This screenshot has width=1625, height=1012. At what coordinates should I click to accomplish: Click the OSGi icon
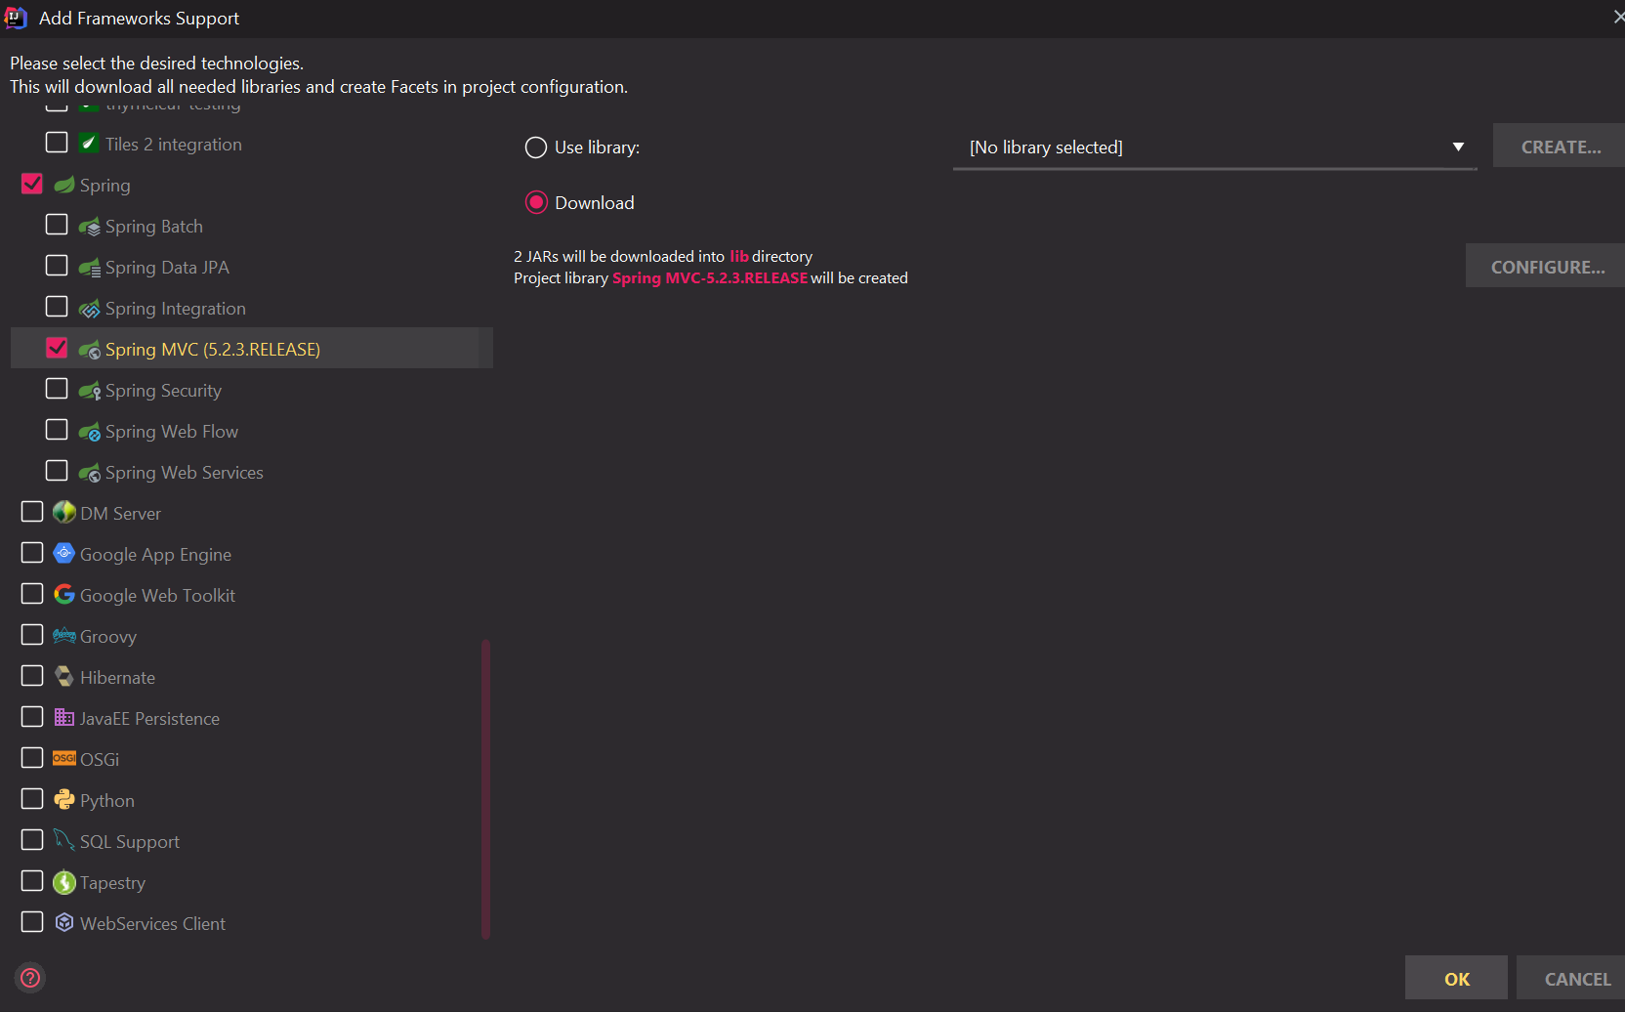click(x=64, y=758)
